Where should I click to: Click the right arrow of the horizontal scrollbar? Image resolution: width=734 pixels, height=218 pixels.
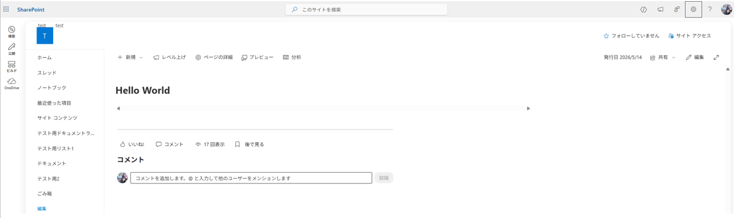tap(528, 109)
